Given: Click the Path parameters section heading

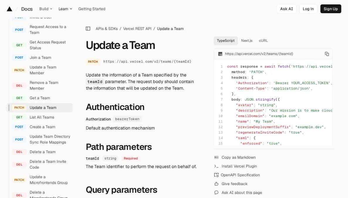Looking at the screenshot, I should point(119,147).
